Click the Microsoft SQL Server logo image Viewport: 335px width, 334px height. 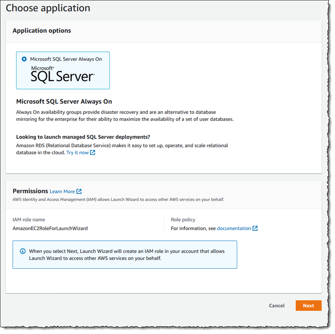63,75
